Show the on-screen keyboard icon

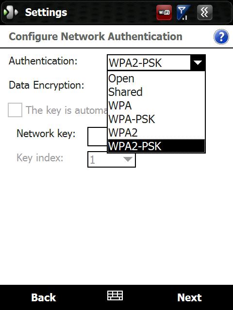pos(115,295)
